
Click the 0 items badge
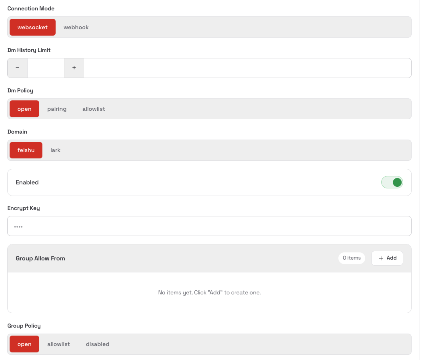pos(352,258)
